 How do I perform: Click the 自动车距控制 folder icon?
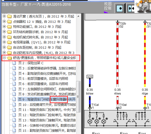[x=9, y=47]
